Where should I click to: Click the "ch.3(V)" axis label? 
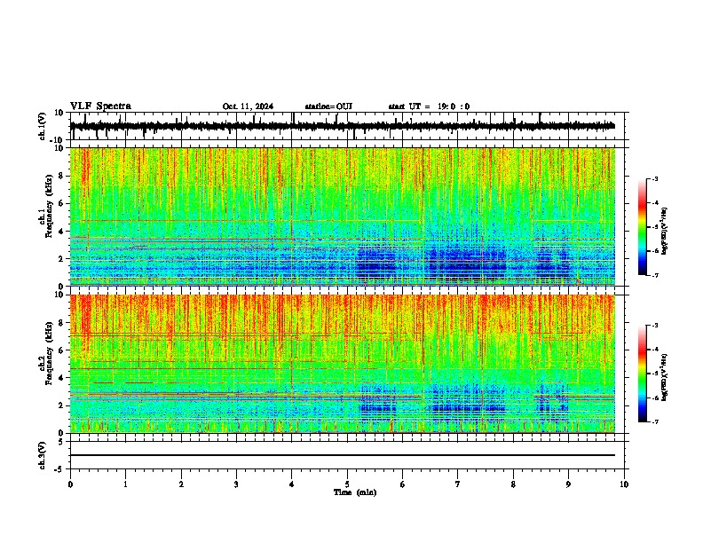[x=43, y=455]
